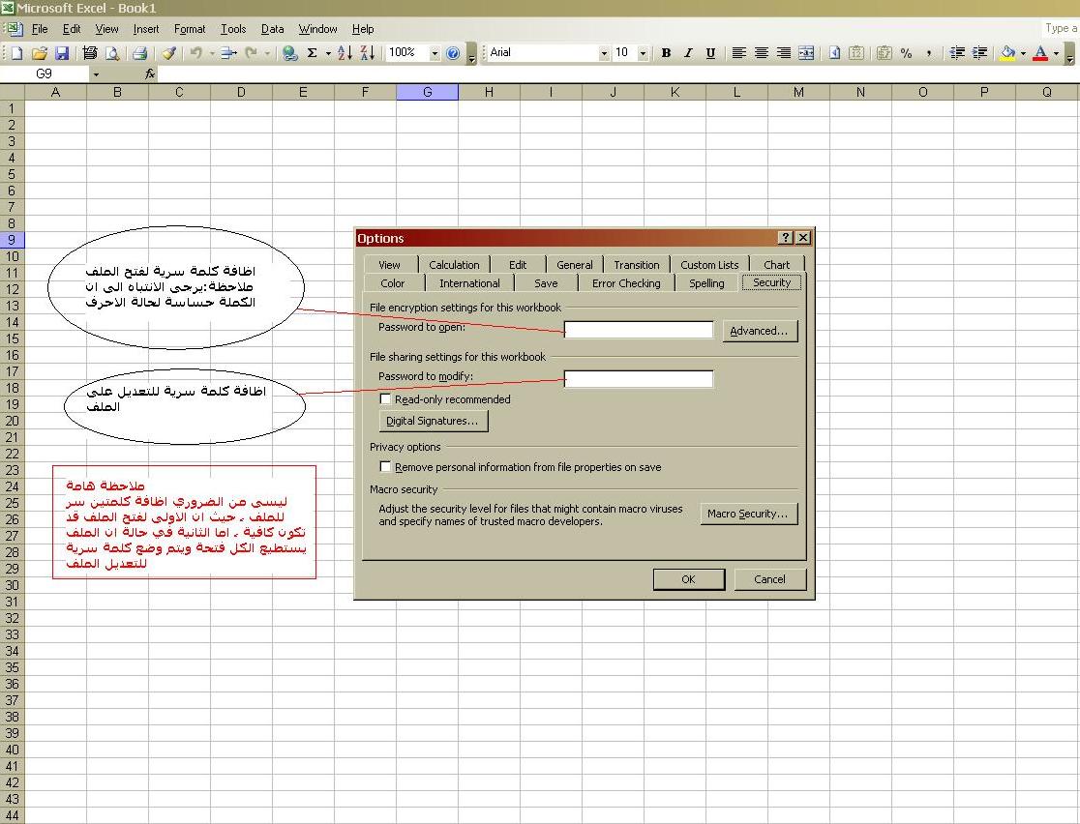Enable Read-only recommended checkbox

(386, 399)
